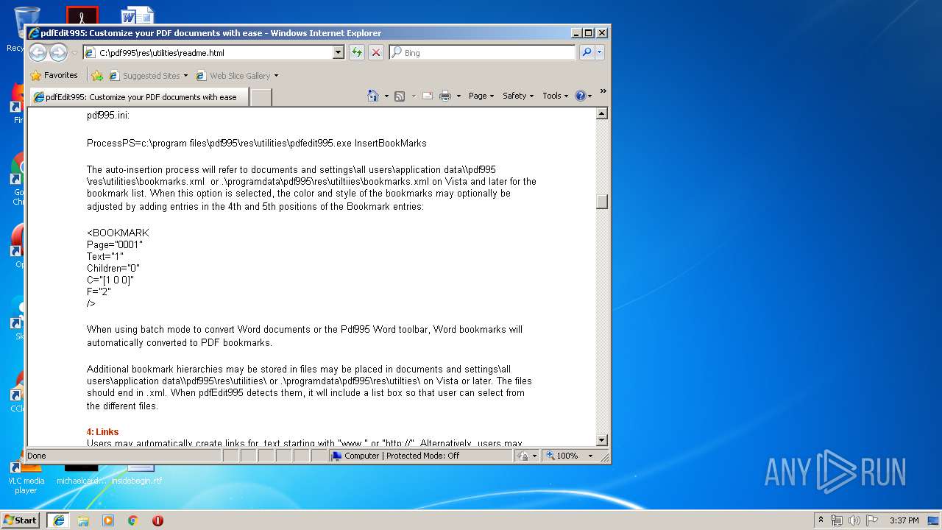Click the 'Done' status bar text
Viewport: 942px width, 530px height.
[37, 456]
